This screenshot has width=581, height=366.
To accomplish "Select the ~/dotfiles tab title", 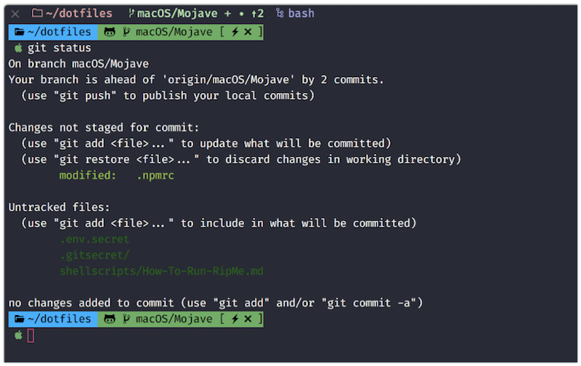I will tap(79, 13).
